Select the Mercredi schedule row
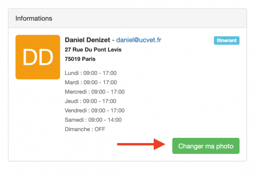255x177 pixels. click(x=95, y=92)
